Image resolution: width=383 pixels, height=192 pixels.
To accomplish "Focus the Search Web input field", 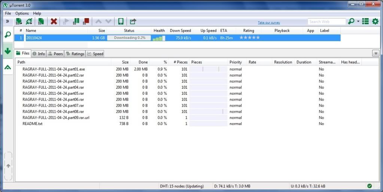I will (326, 22).
